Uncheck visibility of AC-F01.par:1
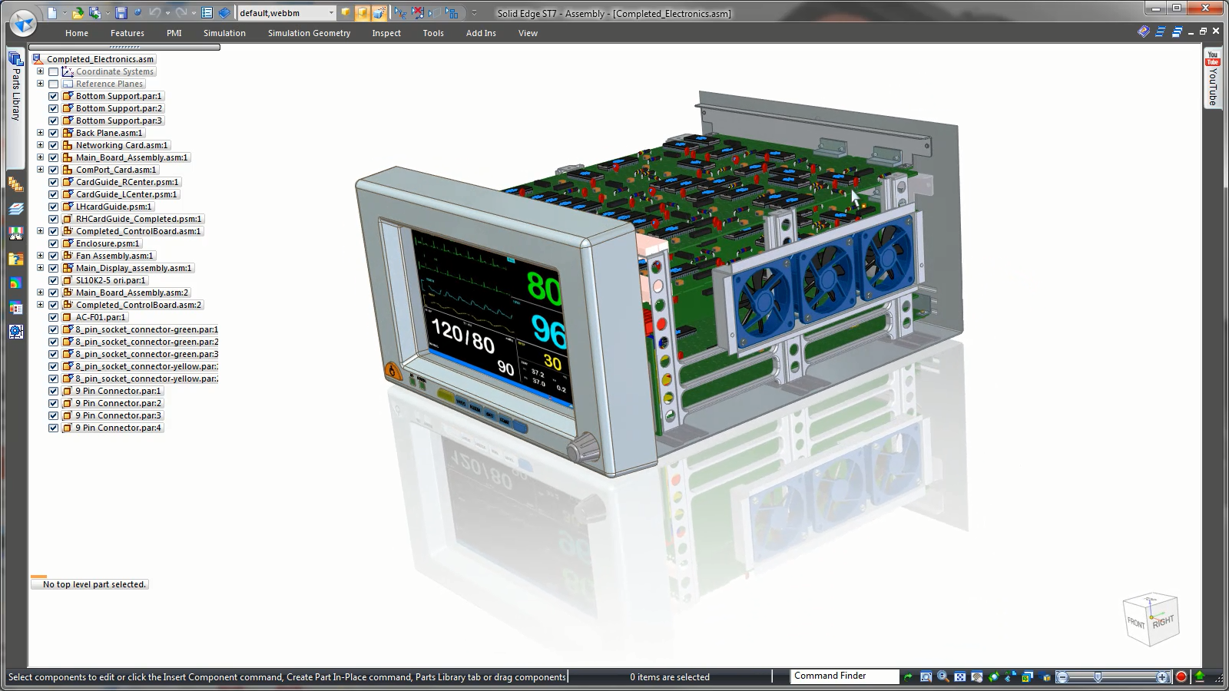This screenshot has height=691, width=1229. (53, 317)
